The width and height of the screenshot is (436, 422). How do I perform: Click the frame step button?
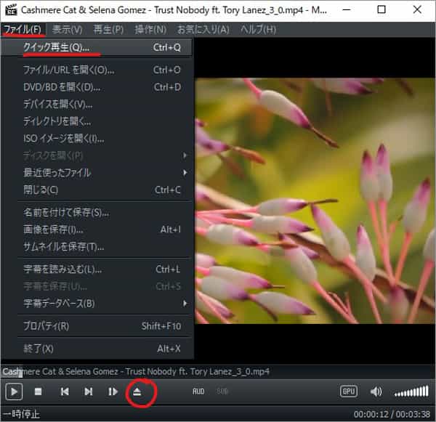click(113, 391)
